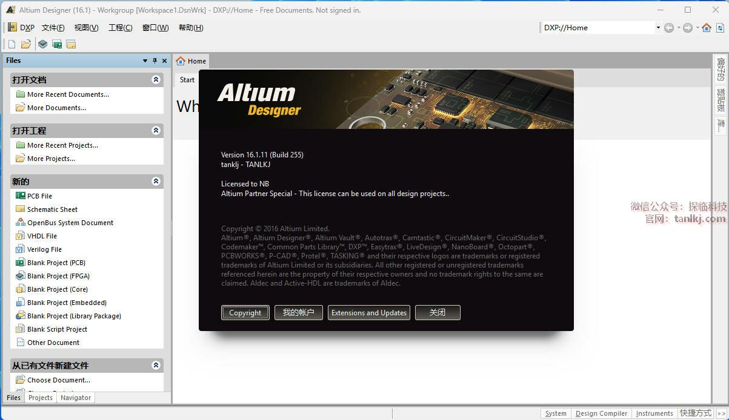729x420 pixels.
Task: Click the green PCB board toolbar icon
Action: pyautogui.click(x=57, y=44)
